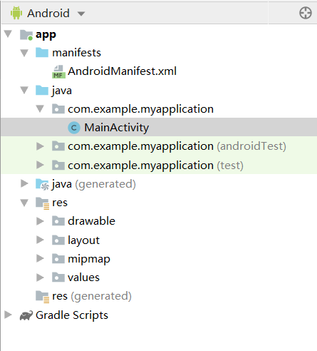This screenshot has height=351, width=317.
Task: Select the drawable folder name
Action: point(91,221)
